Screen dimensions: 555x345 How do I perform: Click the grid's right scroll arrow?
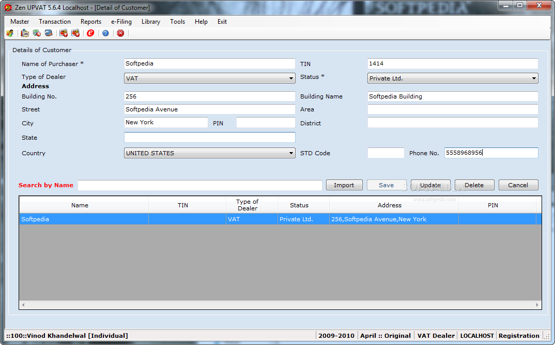coord(537,305)
